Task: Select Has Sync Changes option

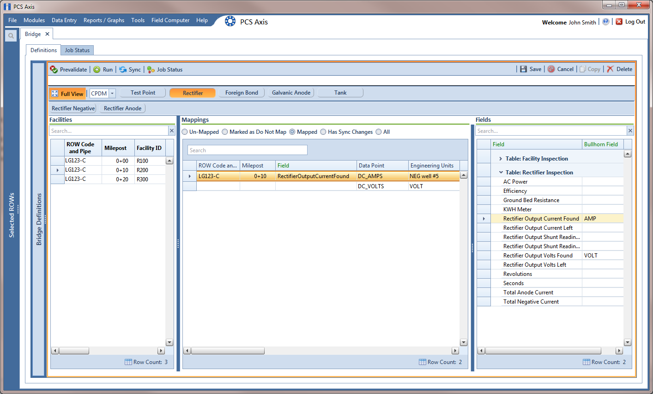Action: pos(323,132)
